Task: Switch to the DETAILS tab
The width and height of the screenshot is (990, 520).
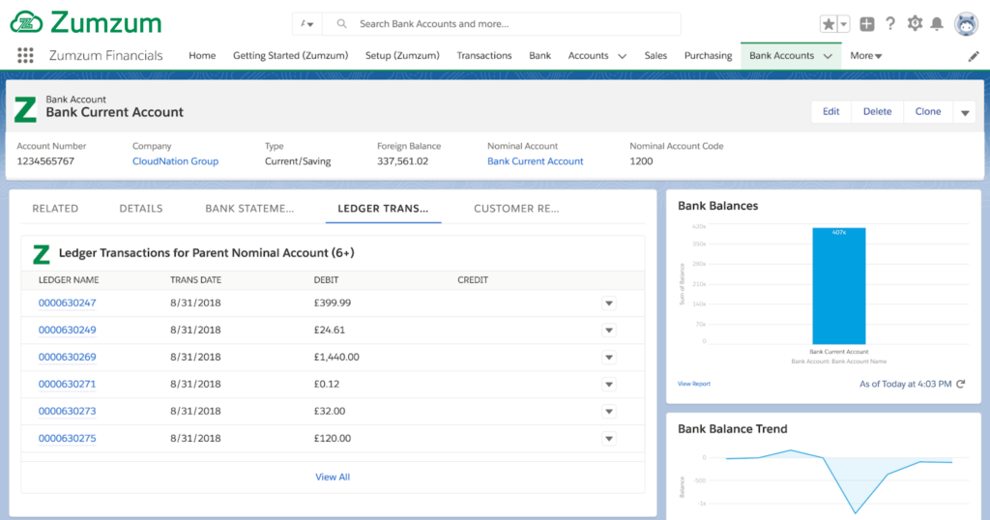Action: tap(141, 208)
